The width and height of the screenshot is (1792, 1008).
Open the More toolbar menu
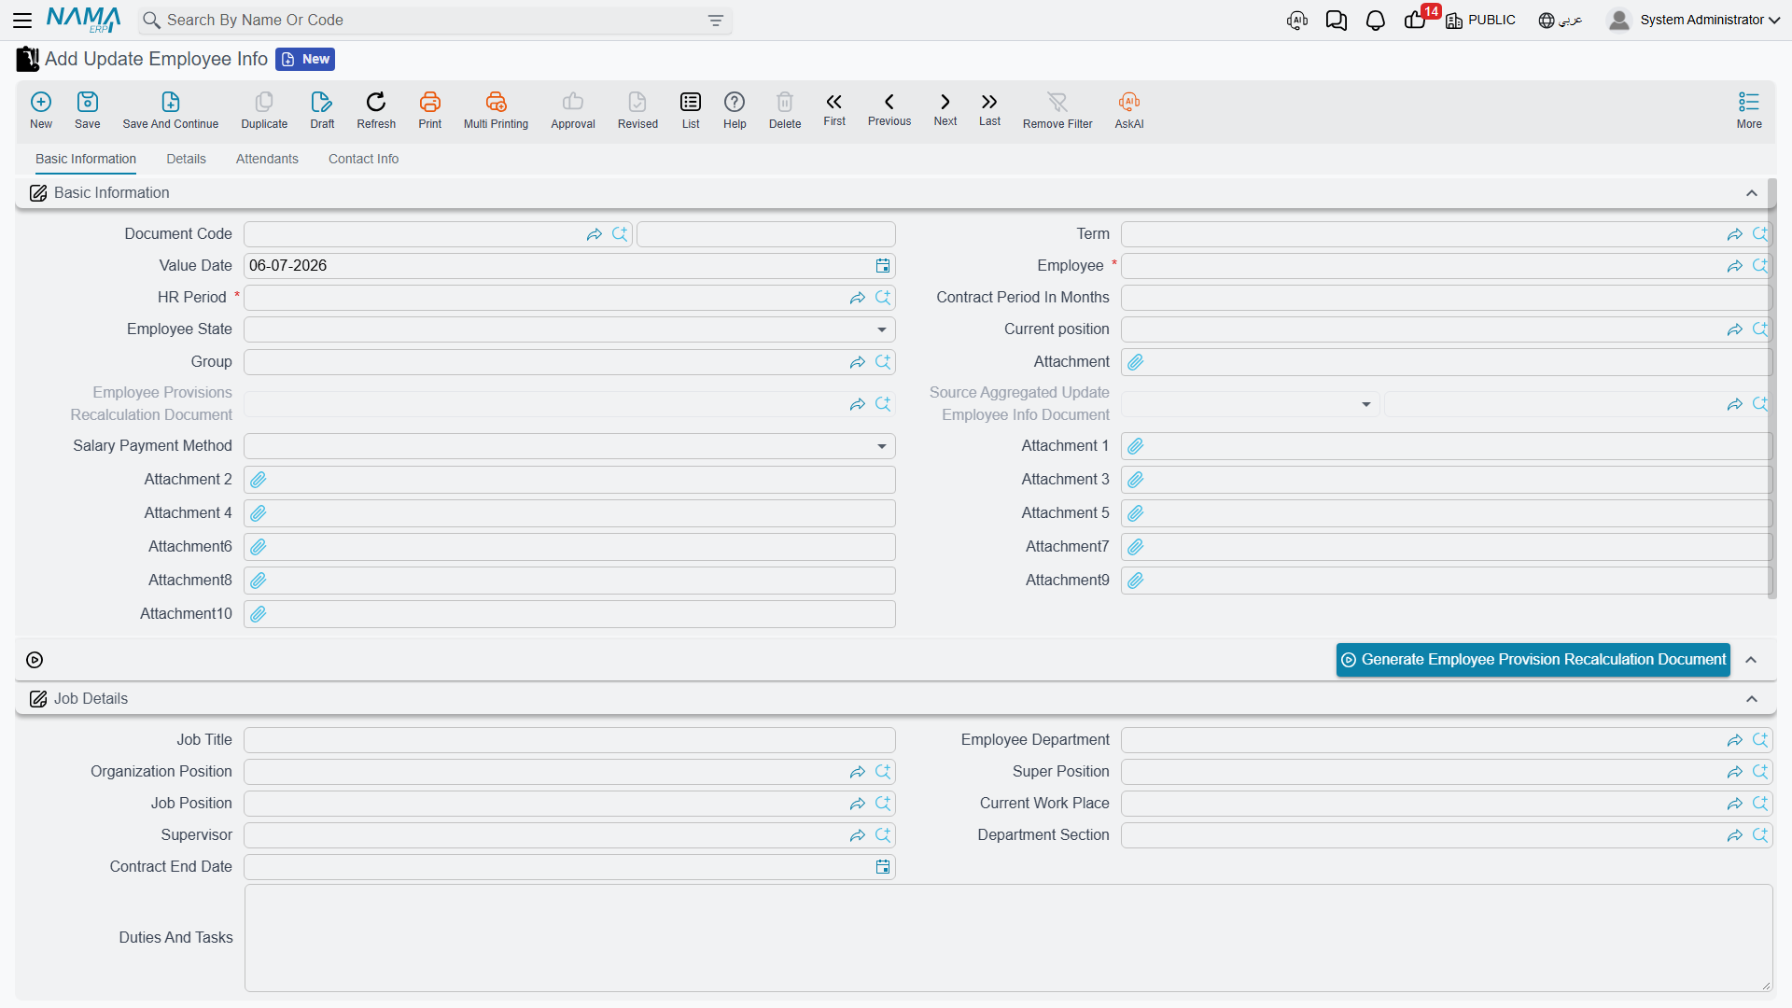tap(1749, 110)
